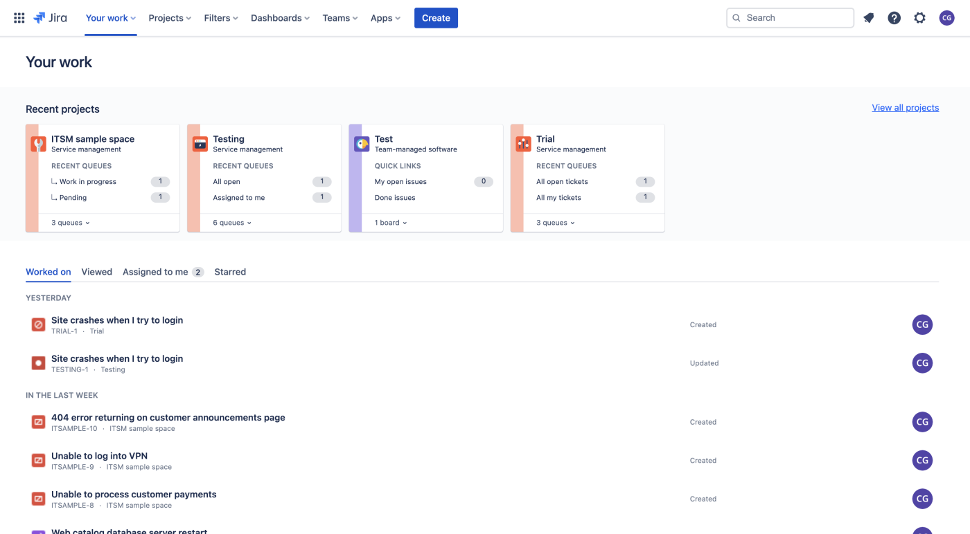The width and height of the screenshot is (970, 534).
Task: Click the TESTING-1 issue type icon
Action: point(39,363)
